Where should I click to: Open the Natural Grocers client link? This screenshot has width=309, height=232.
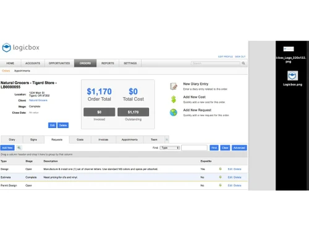point(38,100)
